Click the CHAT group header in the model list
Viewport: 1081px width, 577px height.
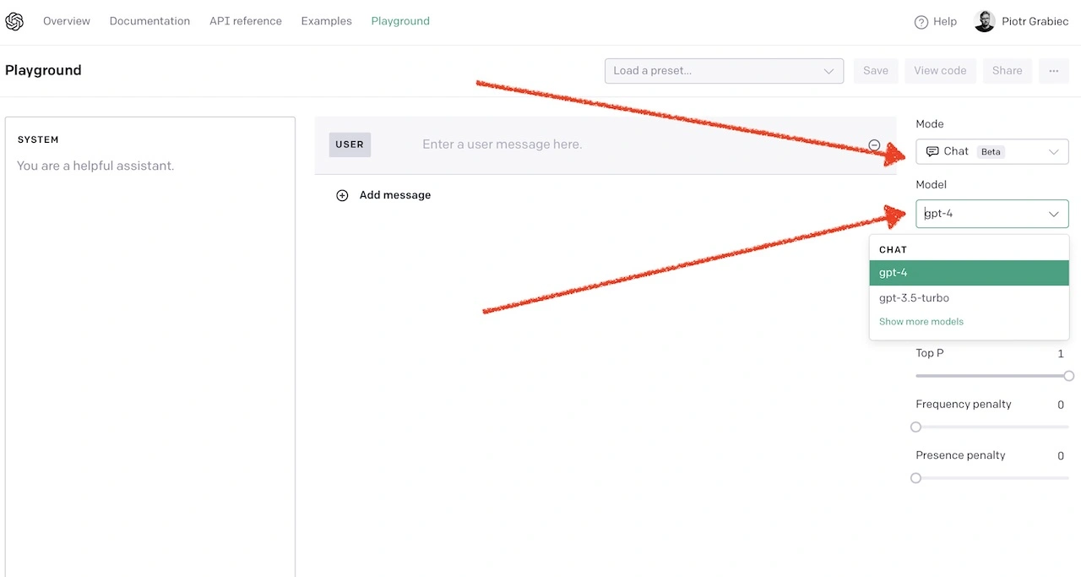[x=893, y=250]
